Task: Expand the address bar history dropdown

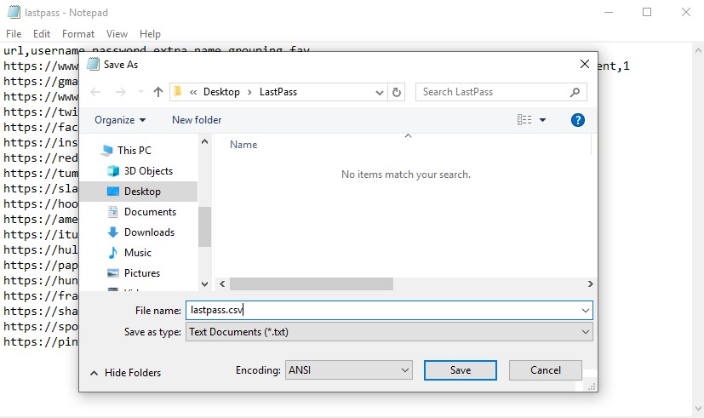Action: click(380, 93)
